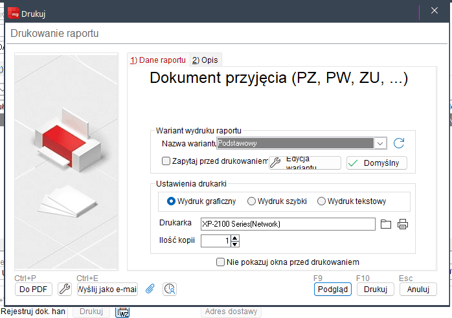Click the printer icon beside Drukarka field
This screenshot has height=318, width=452.
pos(403,224)
